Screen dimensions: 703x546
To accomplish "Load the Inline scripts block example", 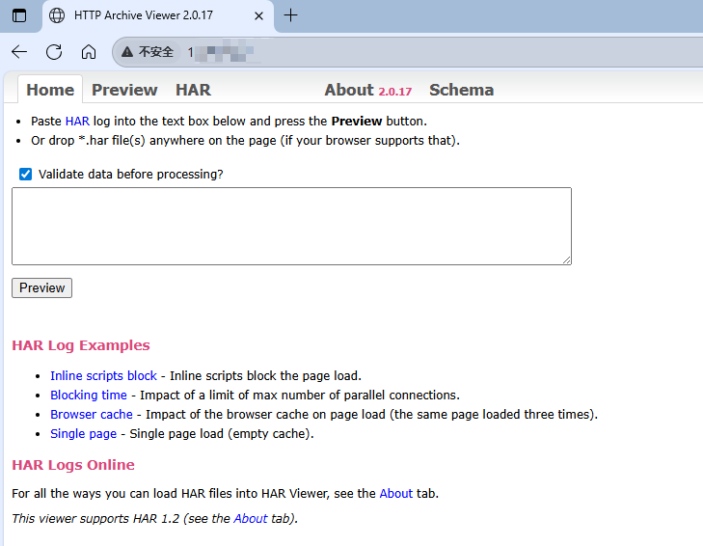I will [x=103, y=375].
